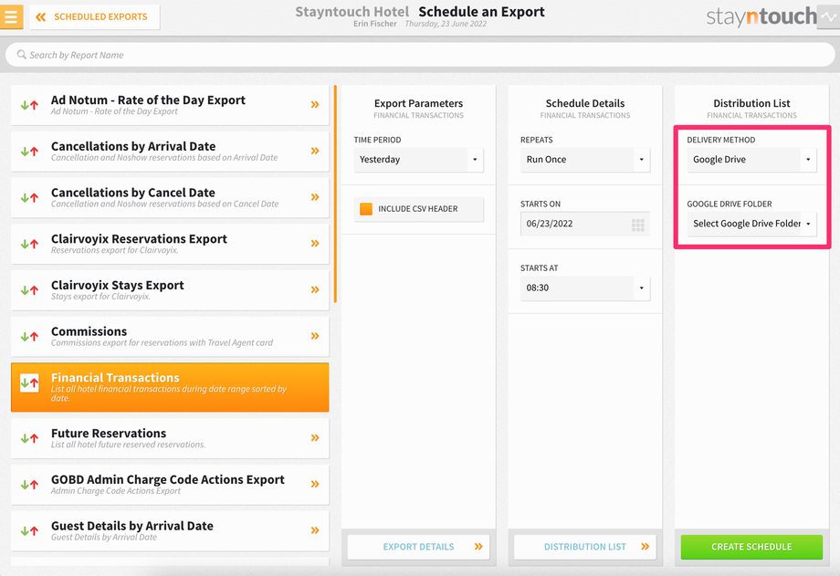Expand Ad Notum row chevron
The image size is (840, 576).
(315, 104)
